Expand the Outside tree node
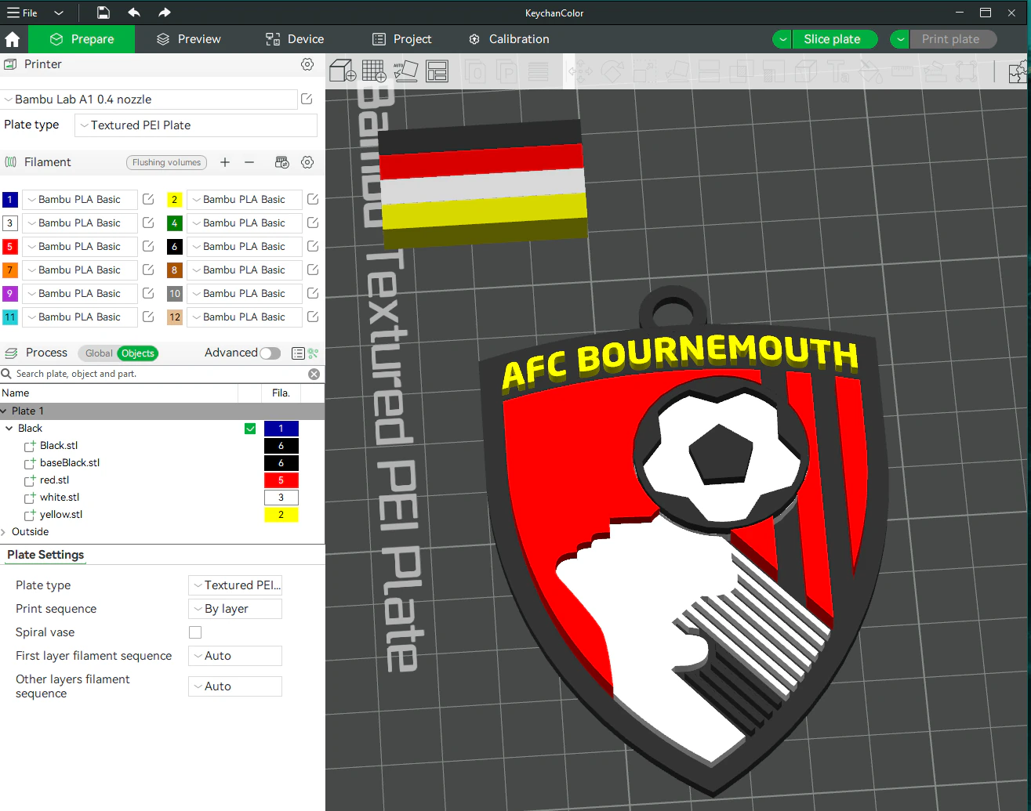This screenshot has height=811, width=1031. pyautogui.click(x=4, y=532)
